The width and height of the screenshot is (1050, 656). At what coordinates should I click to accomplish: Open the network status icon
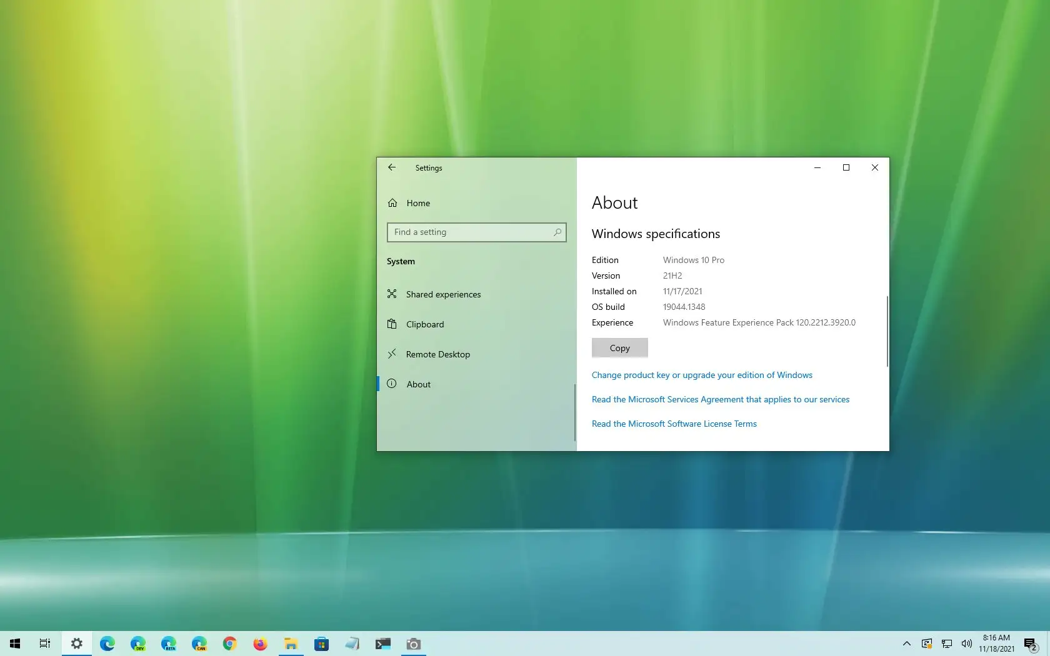point(946,644)
